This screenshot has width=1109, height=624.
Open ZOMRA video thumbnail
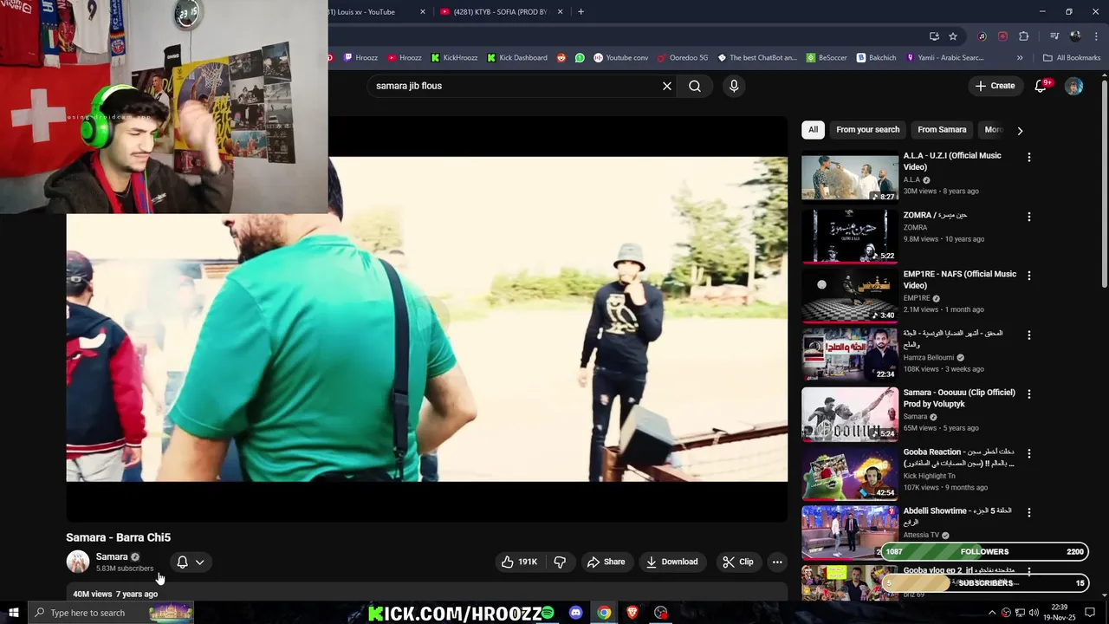(x=850, y=236)
